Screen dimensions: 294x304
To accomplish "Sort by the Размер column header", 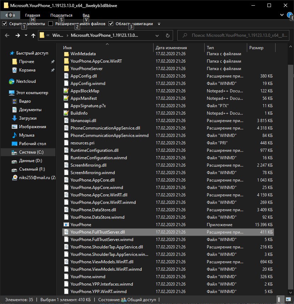I will tap(256, 48).
